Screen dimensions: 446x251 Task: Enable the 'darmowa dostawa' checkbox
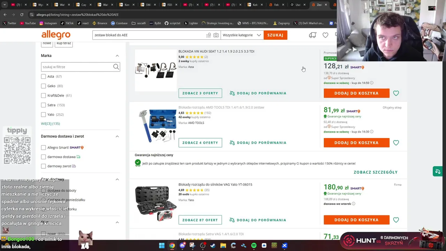click(43, 157)
